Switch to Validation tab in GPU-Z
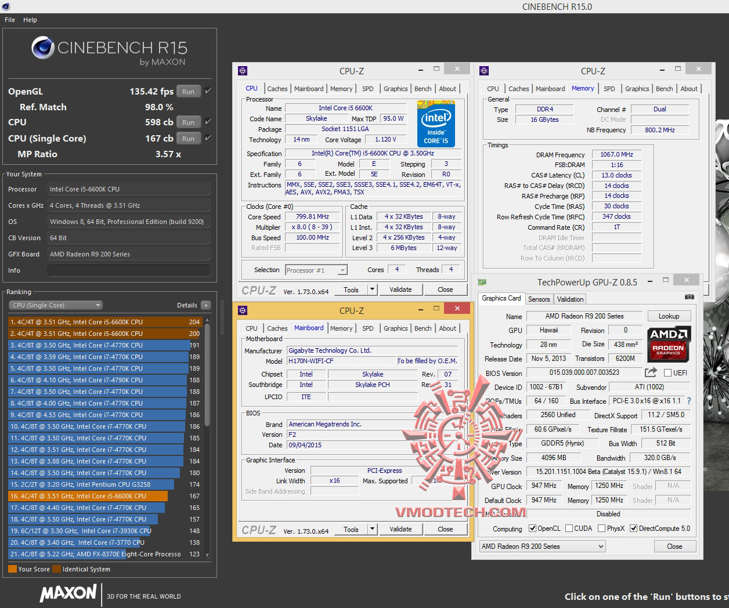 pyautogui.click(x=570, y=299)
